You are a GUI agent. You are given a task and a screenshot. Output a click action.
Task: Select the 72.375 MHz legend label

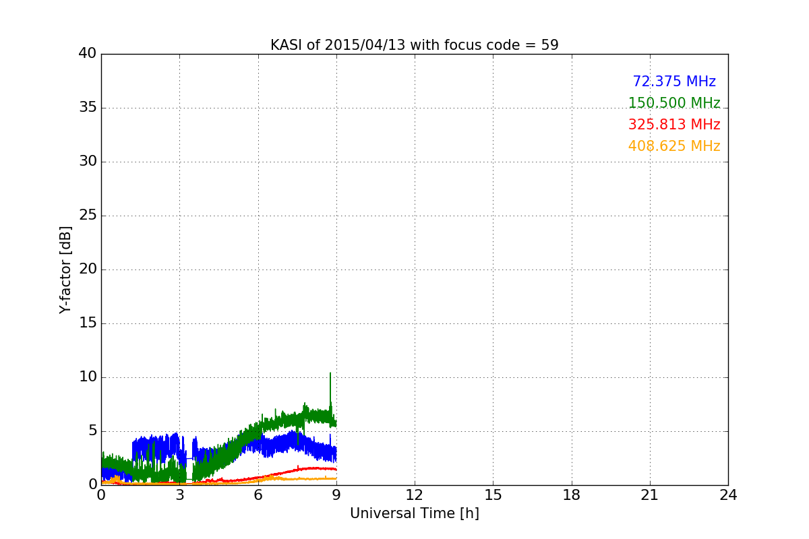point(674,82)
